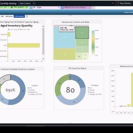The image size is (133, 133).
Task: Click the Aged Inventory vertical scrollbar thumb
Action: tap(43, 41)
